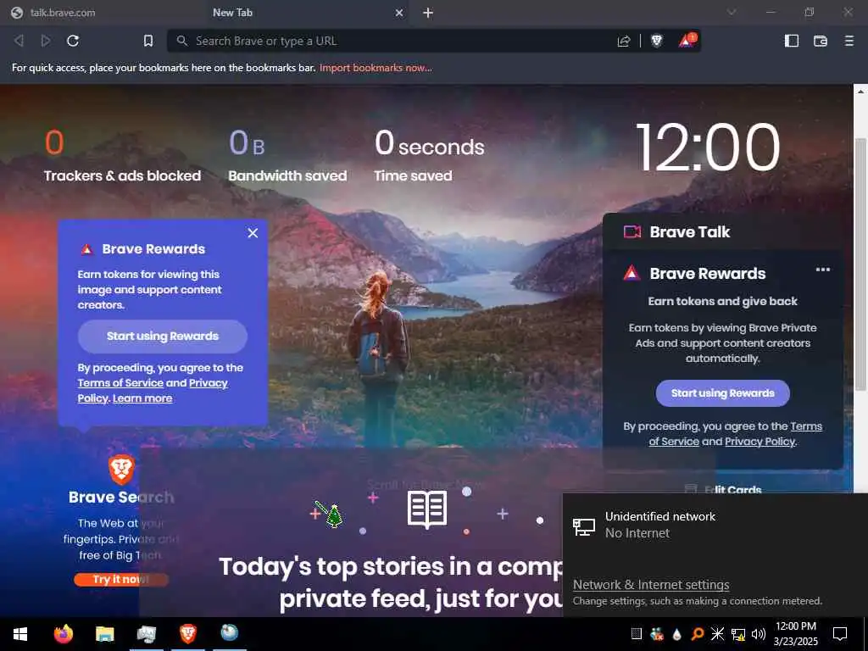This screenshot has width=868, height=651.
Task: Click the share icon in the address bar
Action: tap(624, 41)
